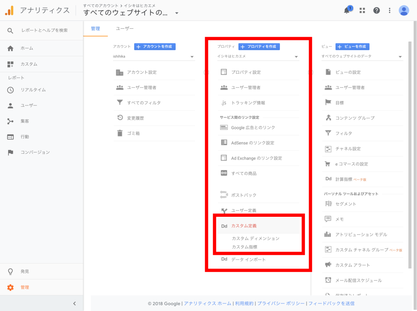Click the ホーム home icon
This screenshot has width=417, height=311.
click(x=10, y=48)
